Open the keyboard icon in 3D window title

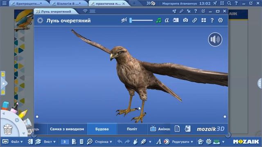point(93,11)
